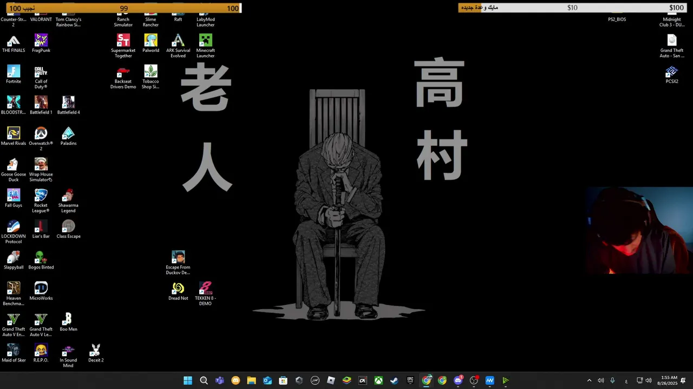Open File Explorer from taskbar
The height and width of the screenshot is (389, 693).
[251, 380]
